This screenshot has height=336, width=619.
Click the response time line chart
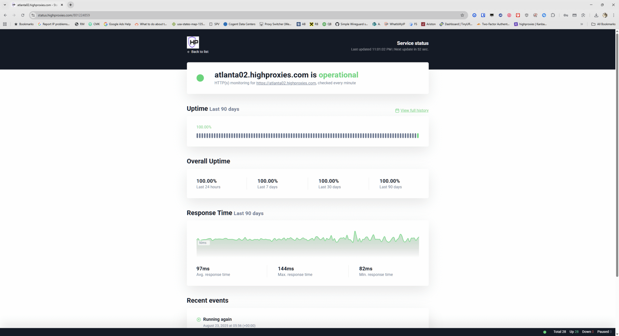(x=307, y=244)
